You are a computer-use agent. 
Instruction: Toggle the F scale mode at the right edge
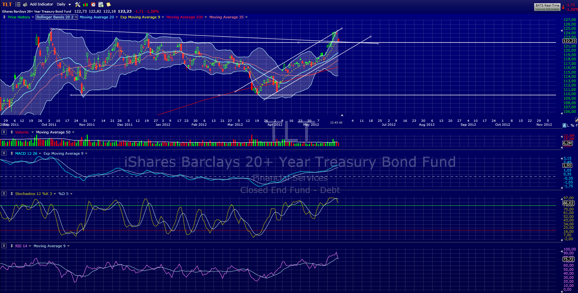(x=577, y=125)
